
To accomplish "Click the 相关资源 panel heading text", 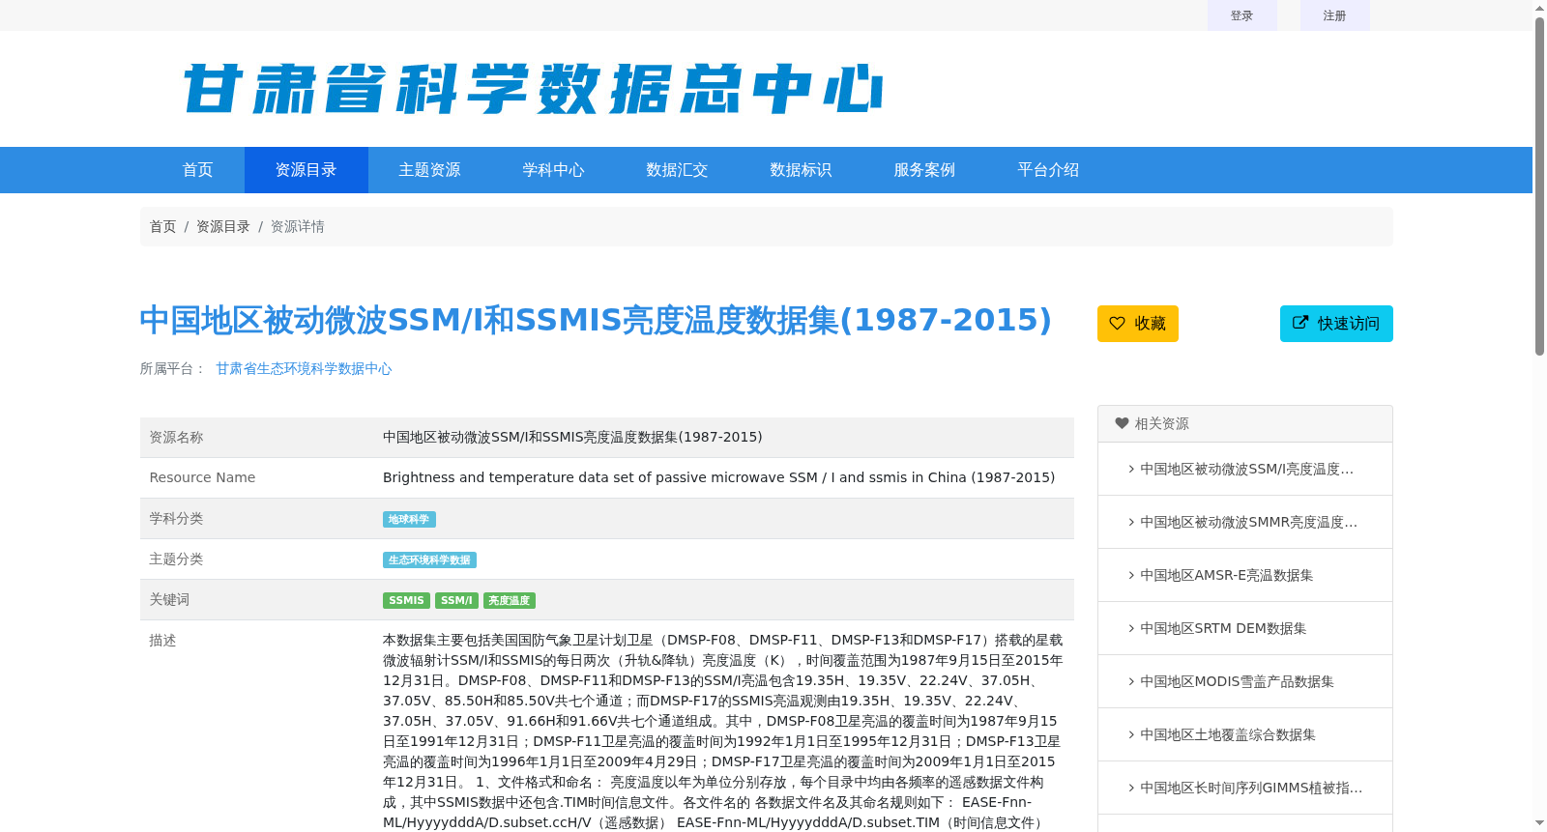I will 1161,423.
